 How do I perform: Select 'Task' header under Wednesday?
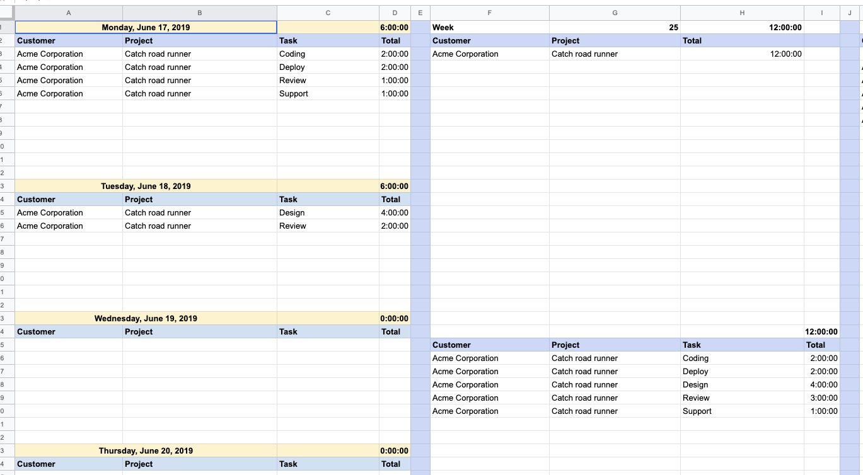pyautogui.click(x=328, y=332)
